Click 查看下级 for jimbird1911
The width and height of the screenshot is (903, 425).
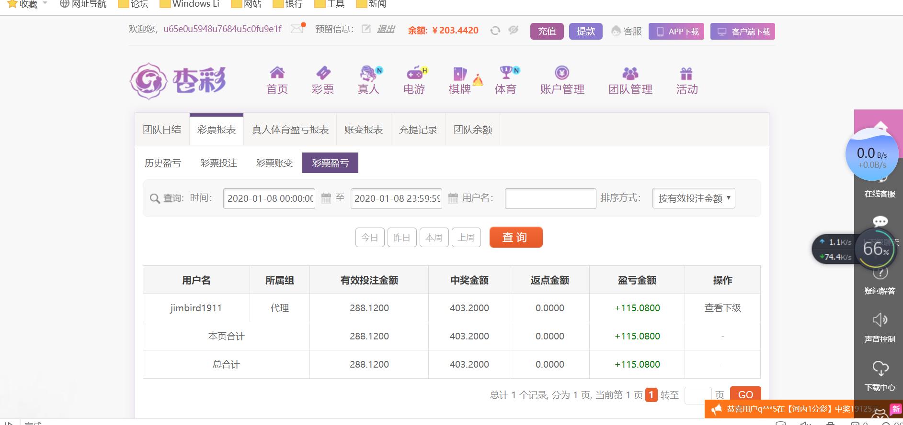click(x=722, y=308)
